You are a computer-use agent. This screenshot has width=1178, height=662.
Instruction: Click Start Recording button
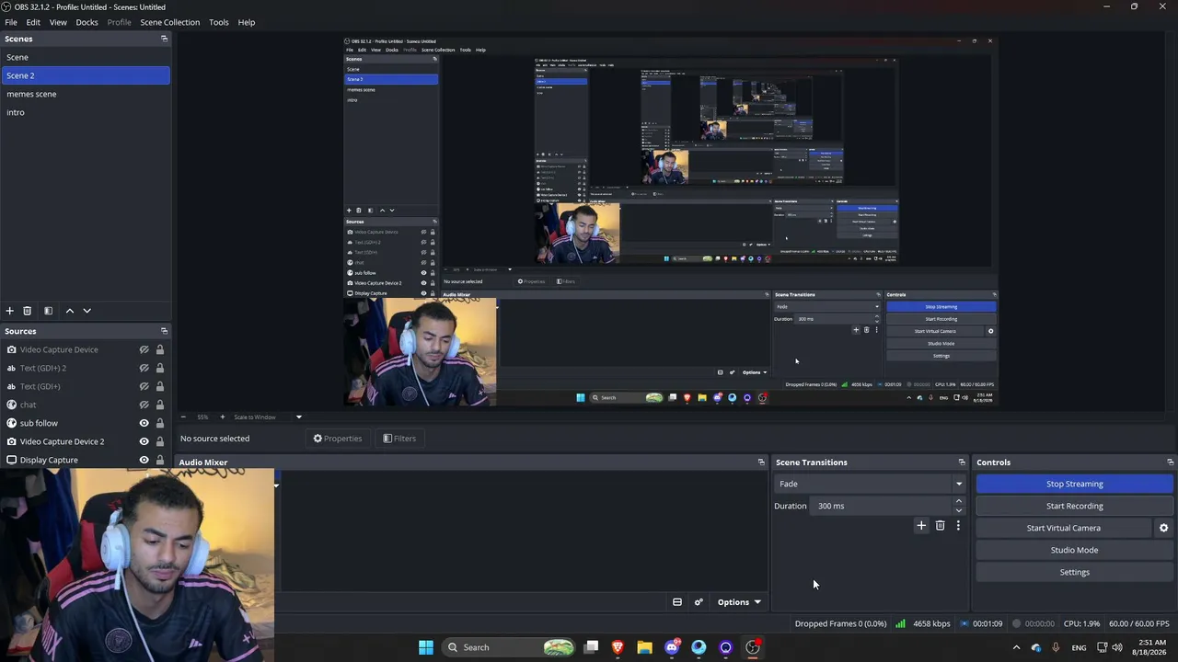point(1074,506)
